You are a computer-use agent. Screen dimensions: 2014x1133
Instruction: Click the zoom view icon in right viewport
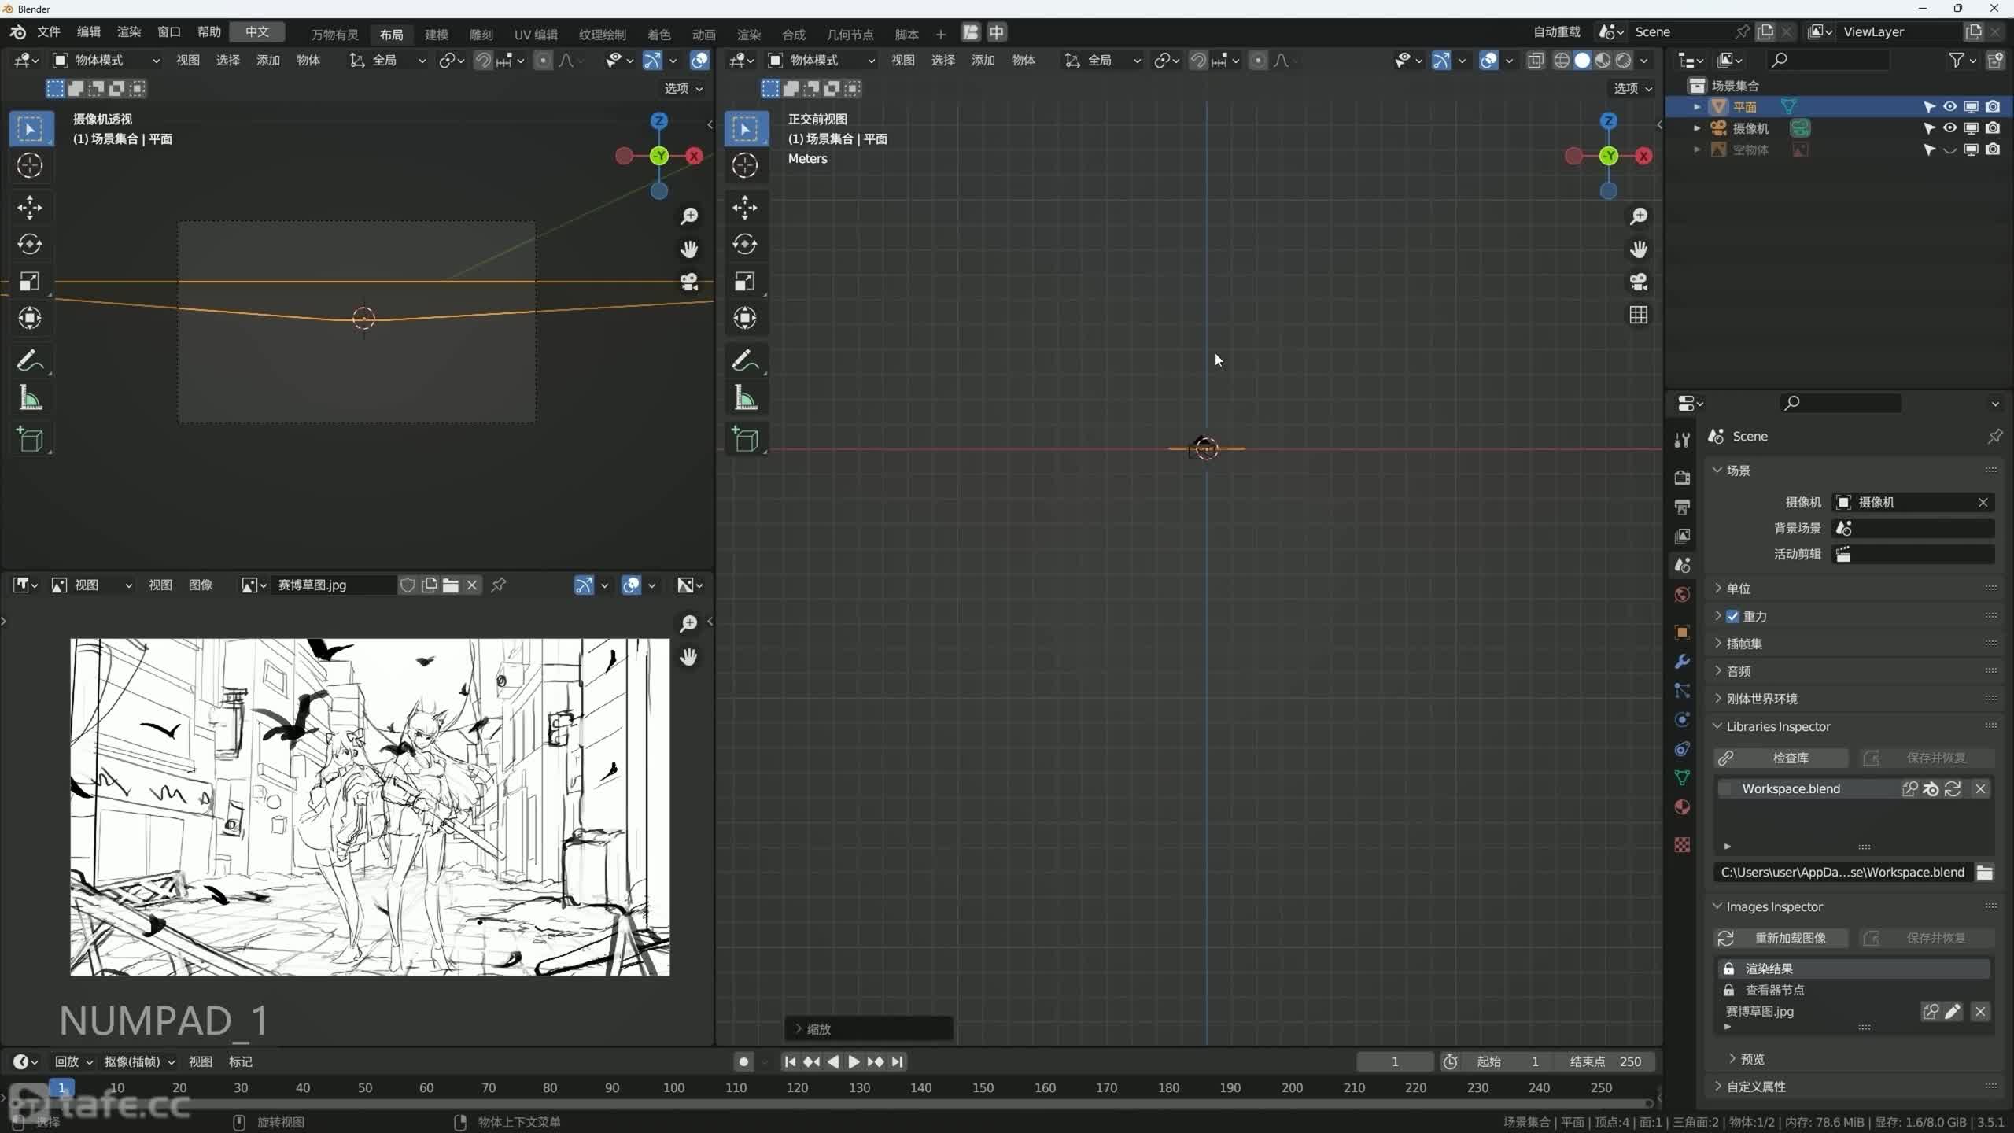coord(1639,216)
